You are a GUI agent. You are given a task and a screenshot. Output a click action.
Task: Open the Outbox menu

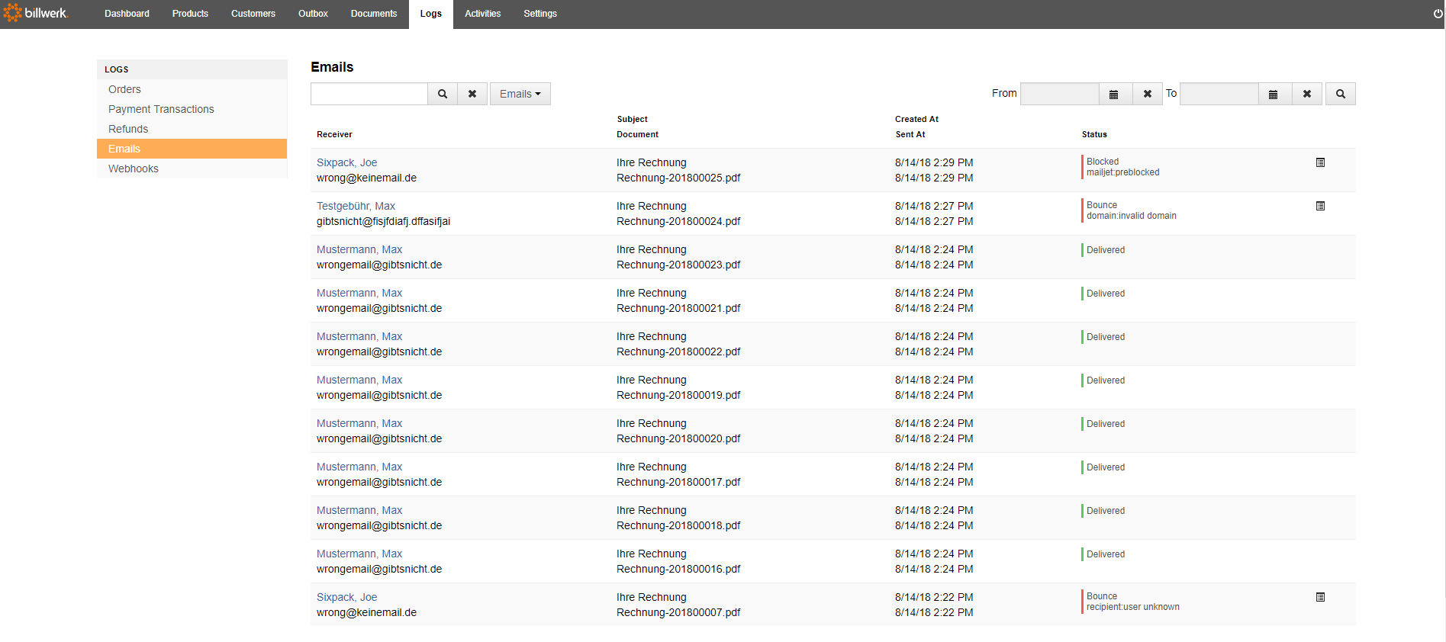(x=313, y=14)
